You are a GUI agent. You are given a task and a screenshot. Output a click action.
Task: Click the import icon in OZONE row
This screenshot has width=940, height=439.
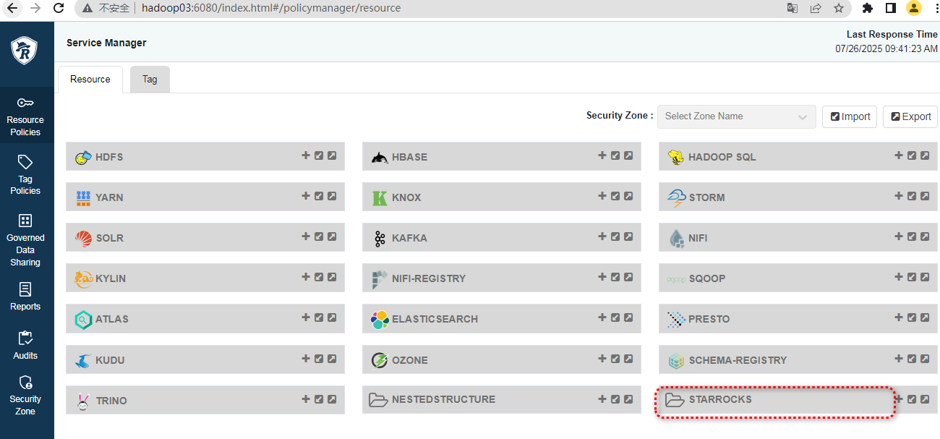pyautogui.click(x=615, y=358)
